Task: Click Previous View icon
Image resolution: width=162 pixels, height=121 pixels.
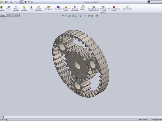Action: point(69,16)
